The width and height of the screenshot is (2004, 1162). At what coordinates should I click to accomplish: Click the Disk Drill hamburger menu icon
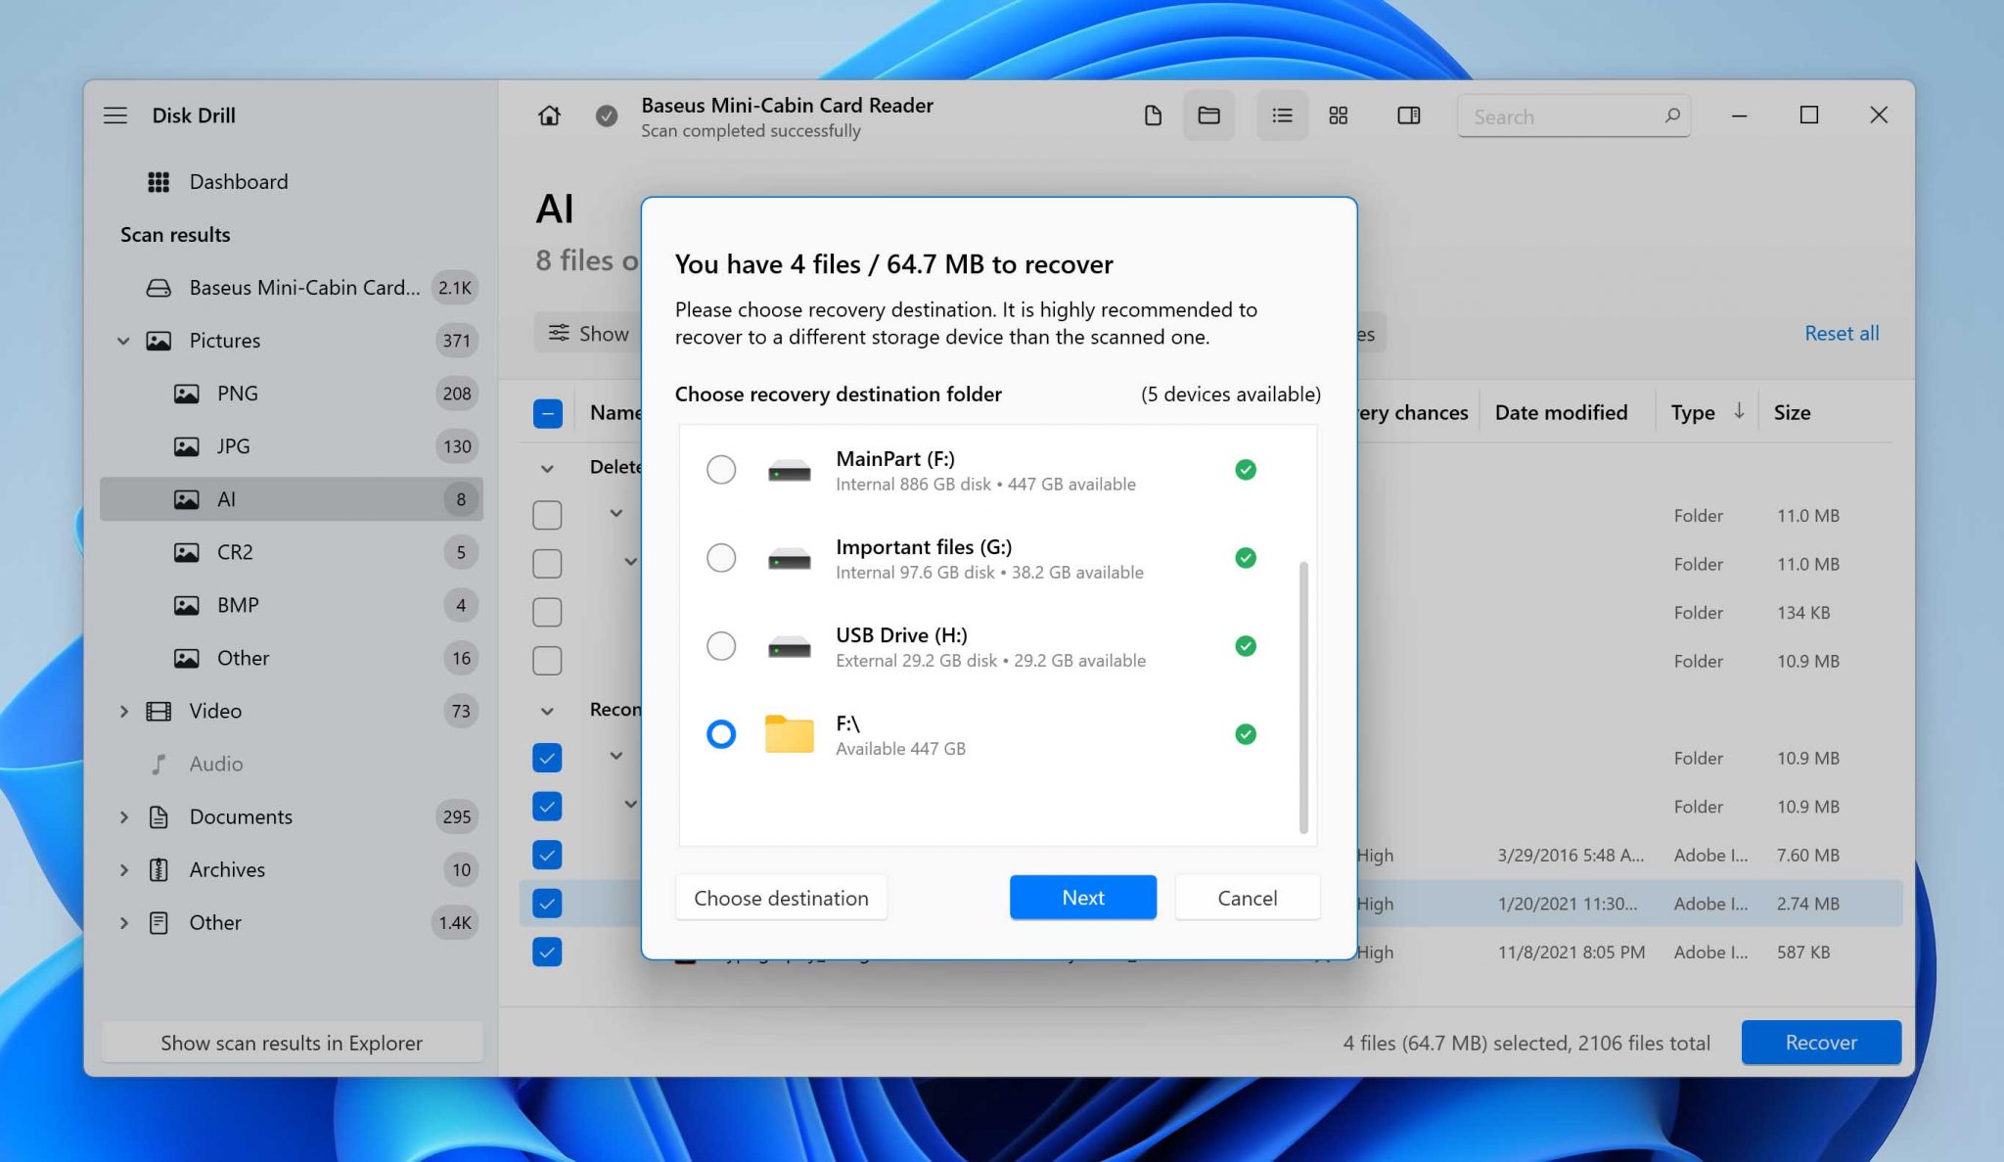[115, 116]
